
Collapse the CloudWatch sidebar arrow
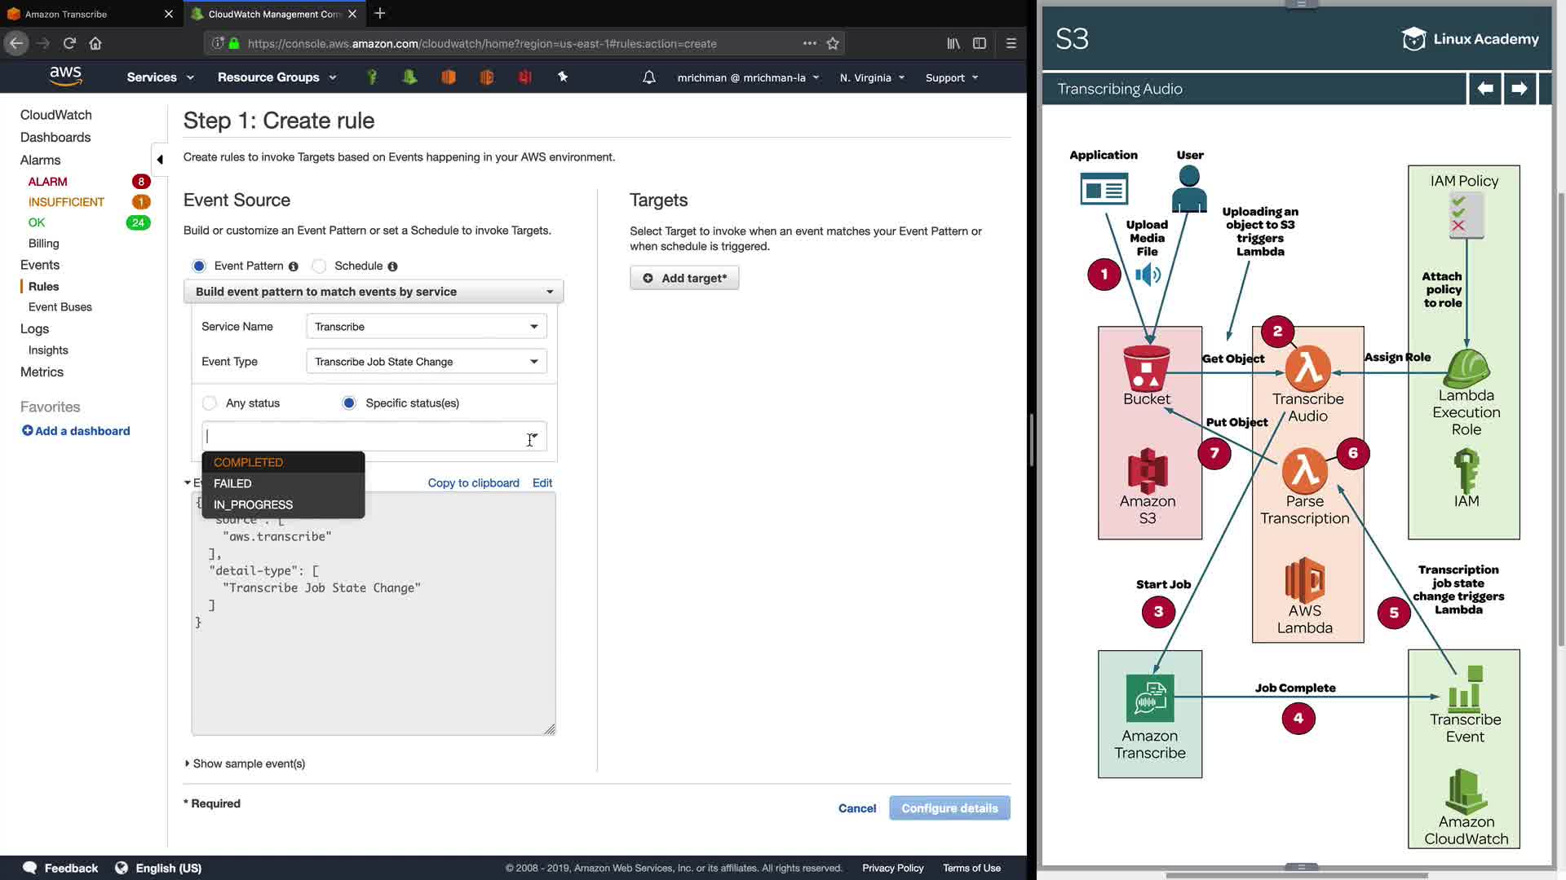click(x=160, y=160)
